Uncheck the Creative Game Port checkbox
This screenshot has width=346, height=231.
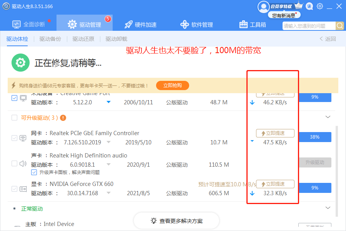click(14, 98)
